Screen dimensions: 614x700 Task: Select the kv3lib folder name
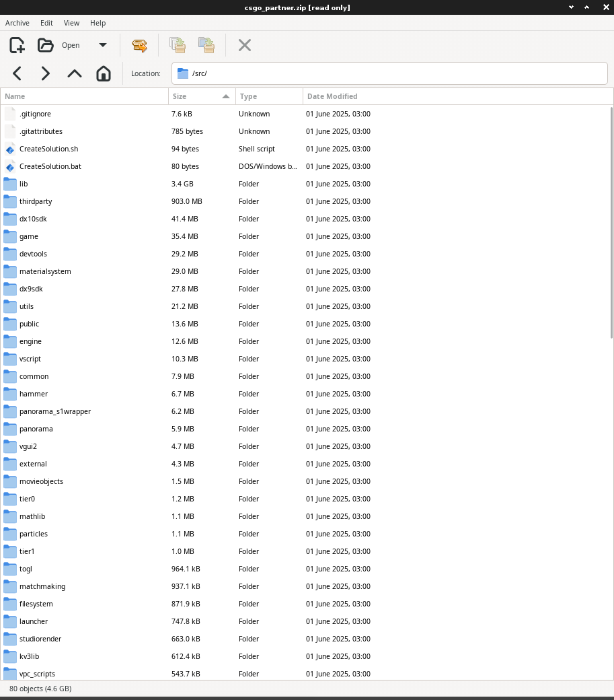tap(29, 656)
